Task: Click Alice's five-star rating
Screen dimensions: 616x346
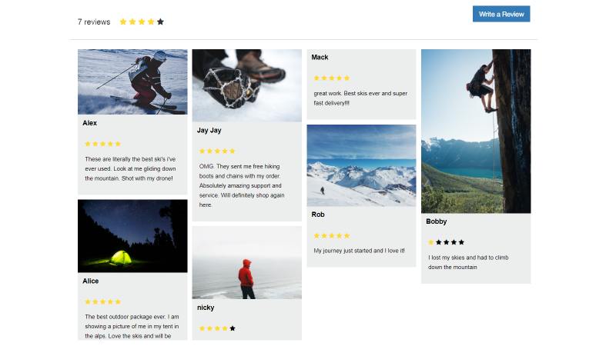Action: [x=103, y=301]
